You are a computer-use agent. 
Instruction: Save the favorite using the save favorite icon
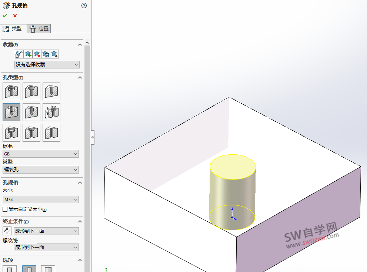46,54
